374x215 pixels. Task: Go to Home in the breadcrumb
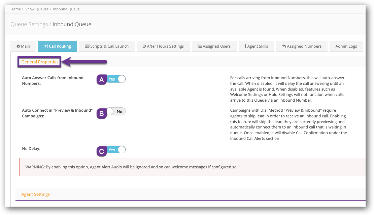pyautogui.click(x=15, y=9)
